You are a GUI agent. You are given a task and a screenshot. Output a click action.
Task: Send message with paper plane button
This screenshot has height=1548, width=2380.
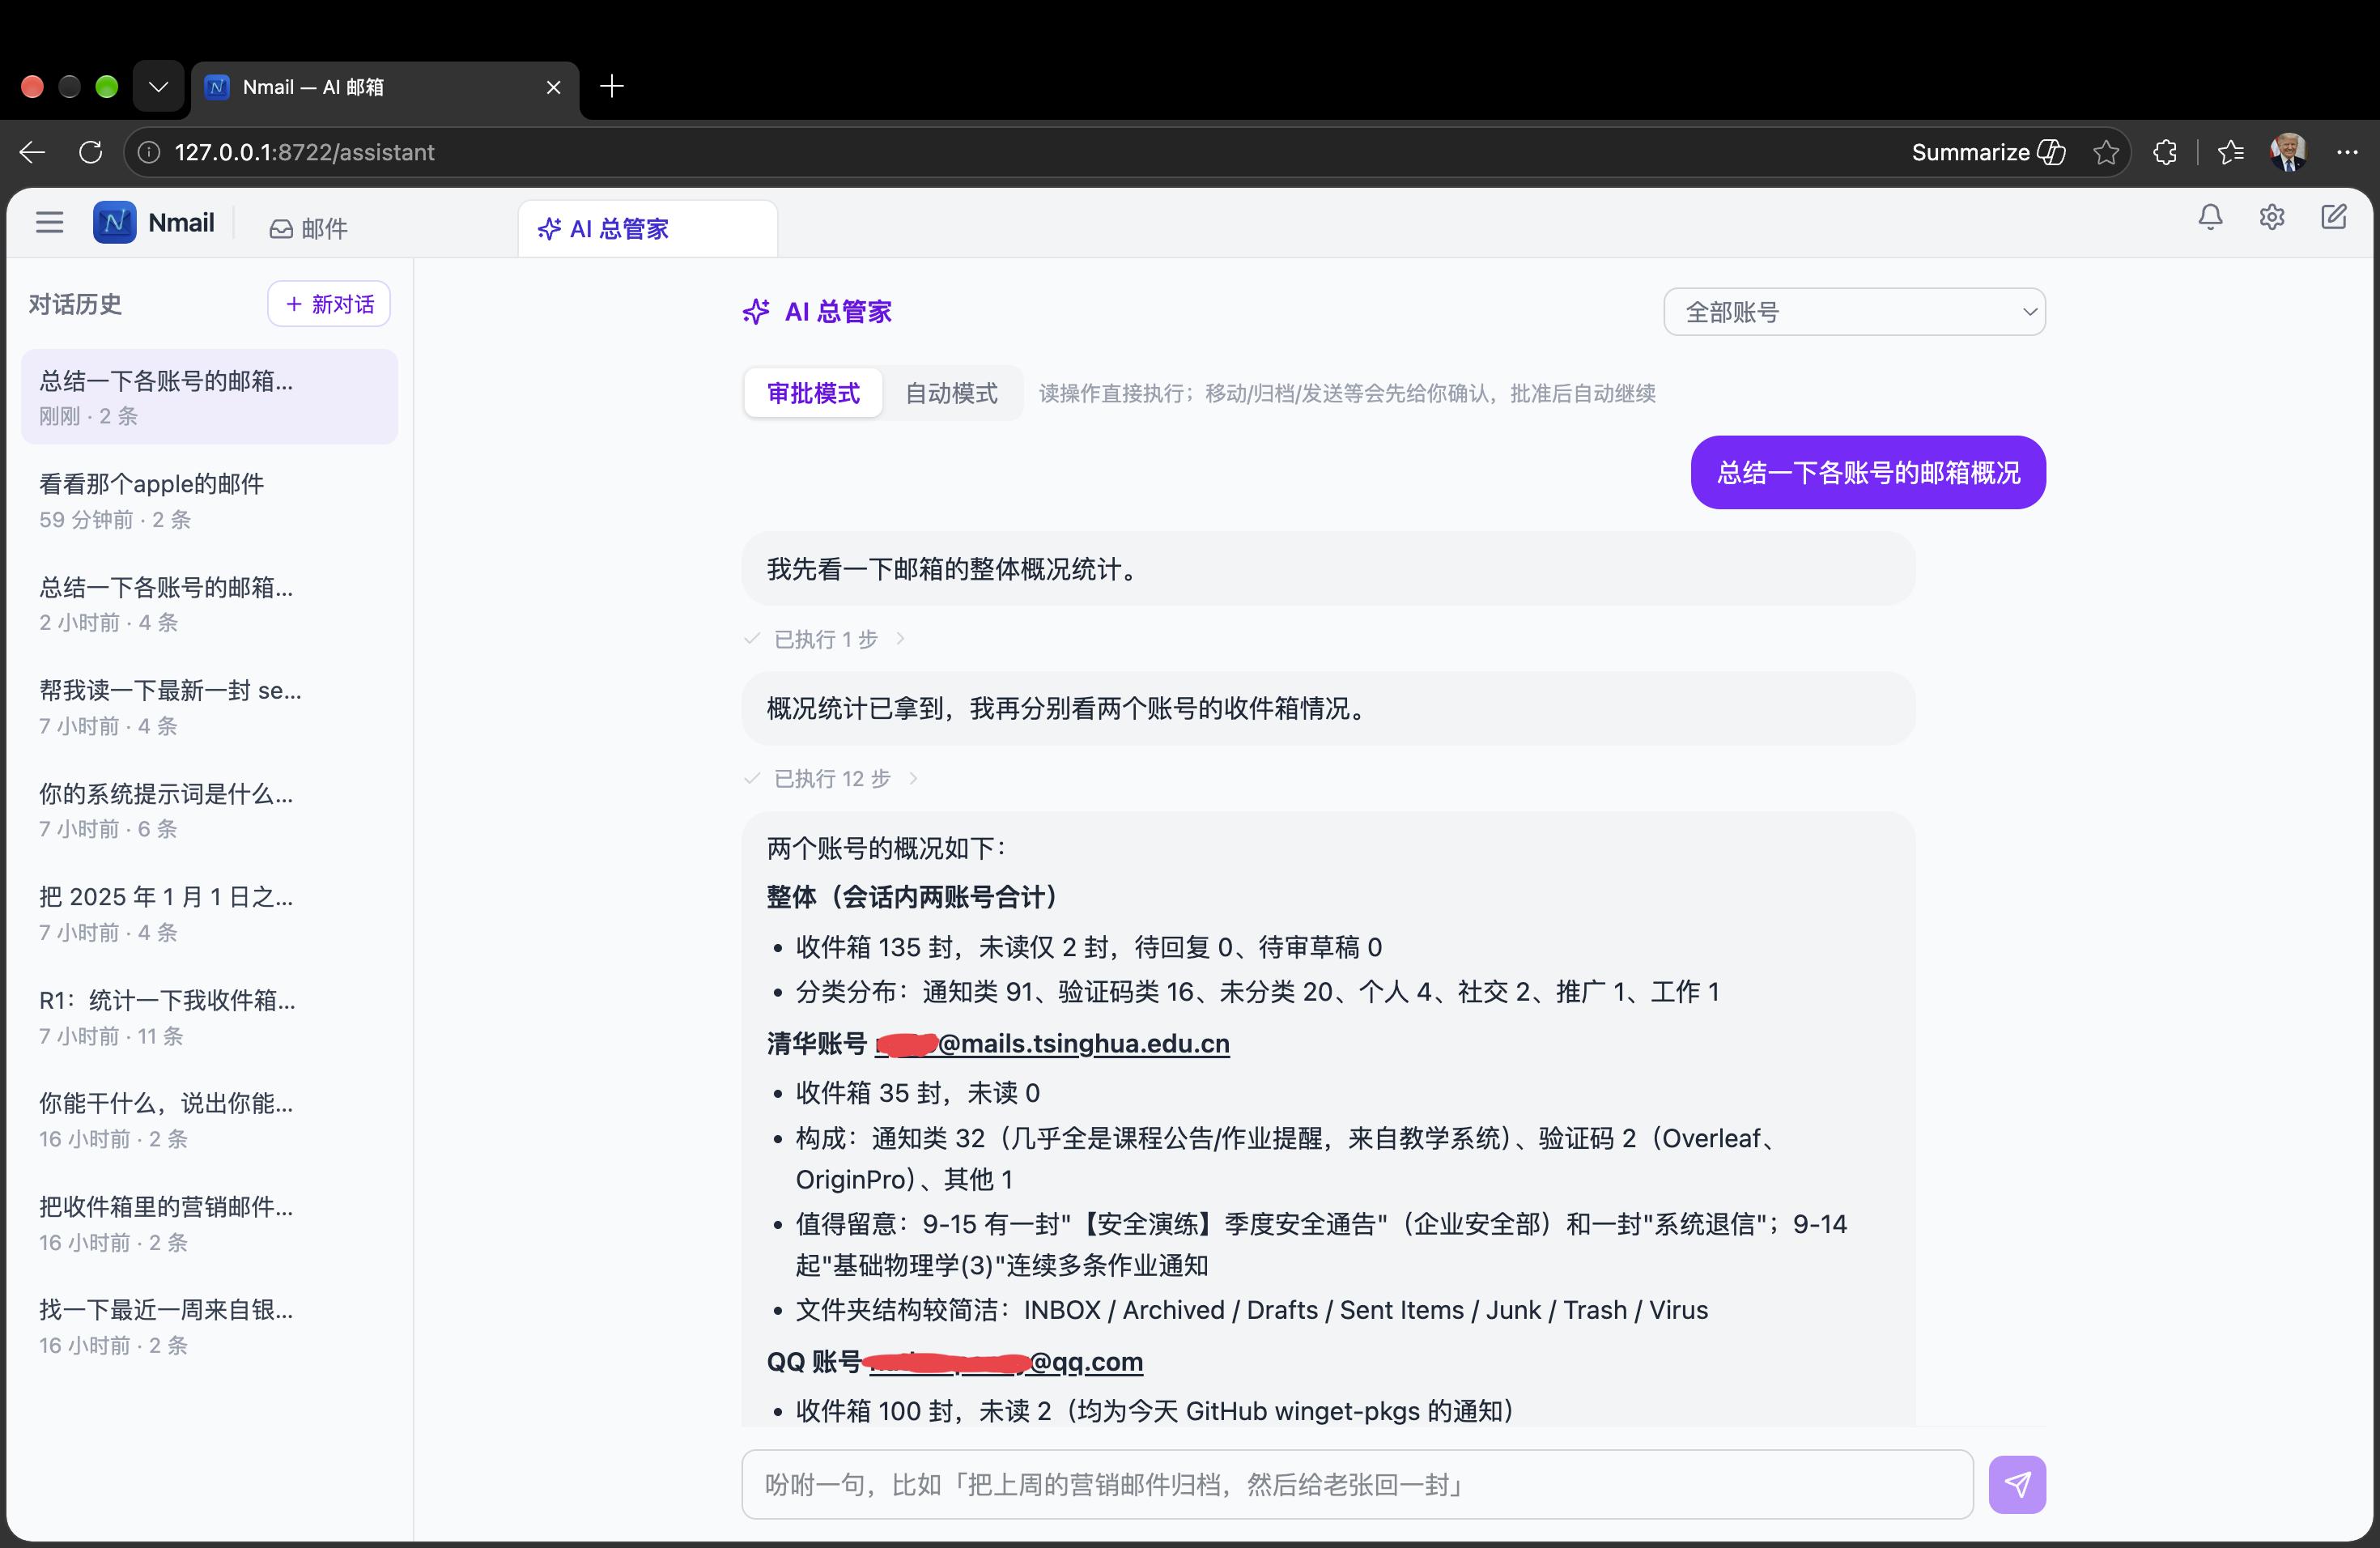(x=2016, y=1484)
